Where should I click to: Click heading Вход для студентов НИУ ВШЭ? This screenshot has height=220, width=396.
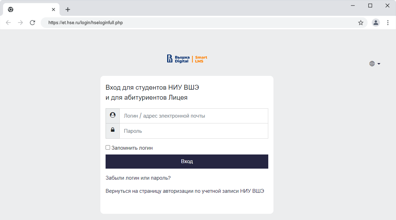[x=152, y=87]
